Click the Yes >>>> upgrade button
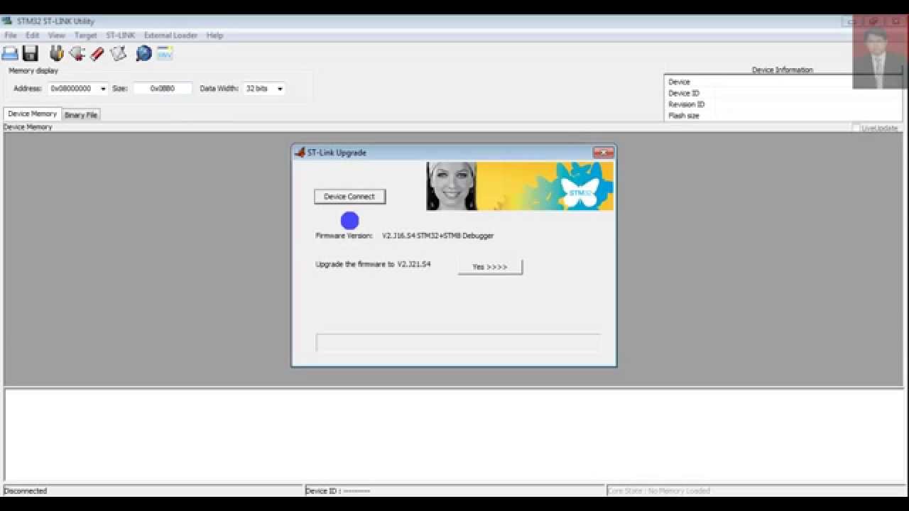Image resolution: width=909 pixels, height=511 pixels. pyautogui.click(x=490, y=267)
